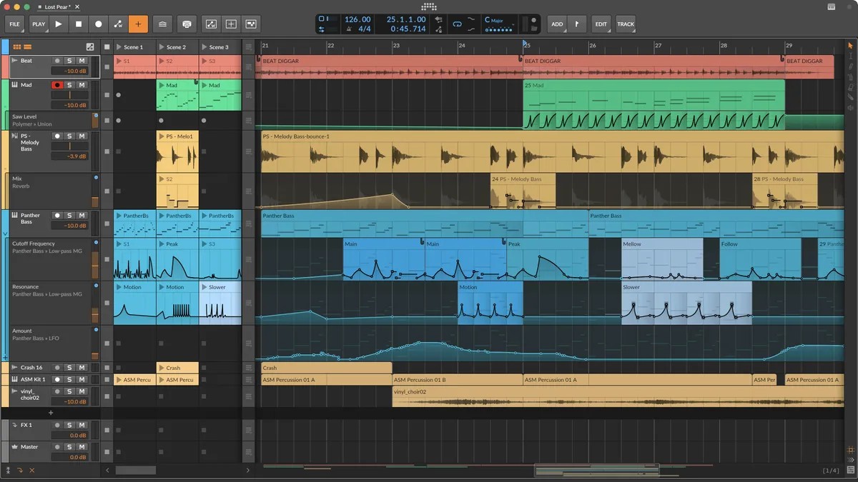The height and width of the screenshot is (482, 858).
Task: Open the FILE dropdown menu
Action: 14,24
